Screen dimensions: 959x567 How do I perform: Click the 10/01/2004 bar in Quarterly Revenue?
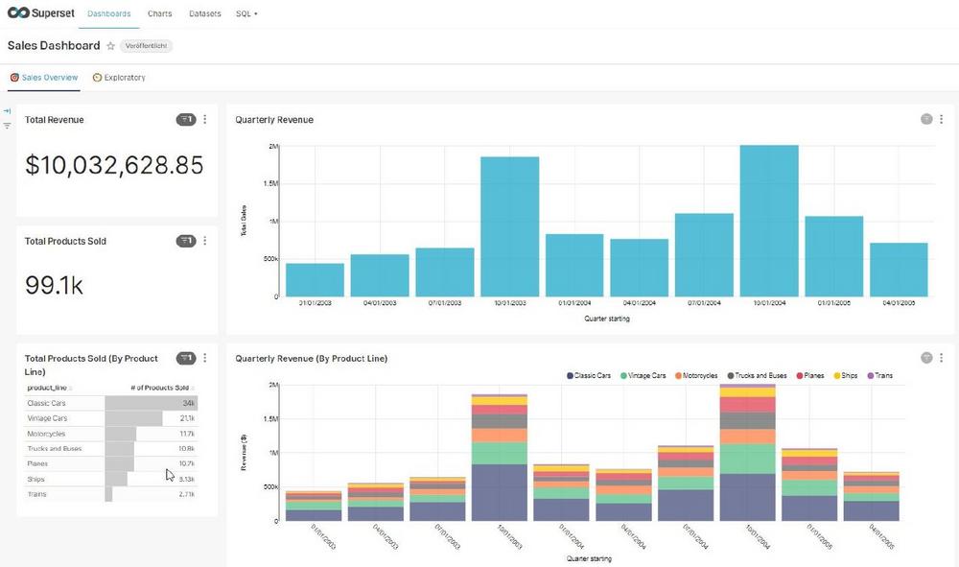[x=769, y=221]
